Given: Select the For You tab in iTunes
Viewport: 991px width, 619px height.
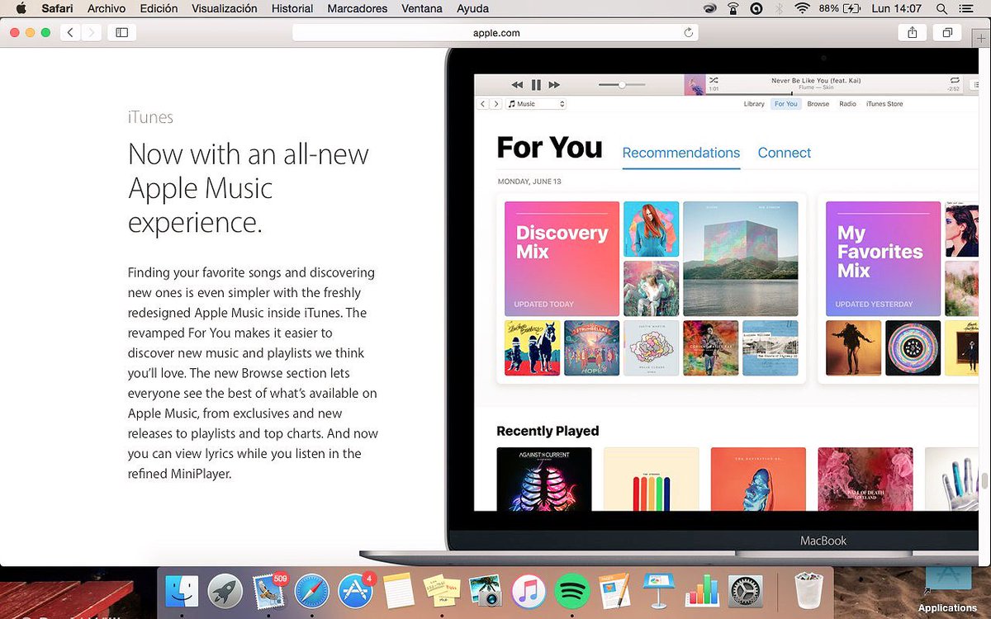Looking at the screenshot, I should pyautogui.click(x=786, y=104).
